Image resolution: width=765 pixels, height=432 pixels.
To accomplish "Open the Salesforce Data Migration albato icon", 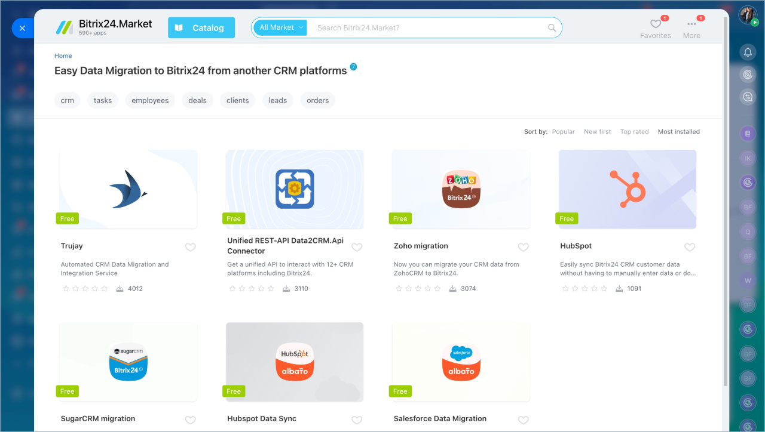I will coord(461,362).
